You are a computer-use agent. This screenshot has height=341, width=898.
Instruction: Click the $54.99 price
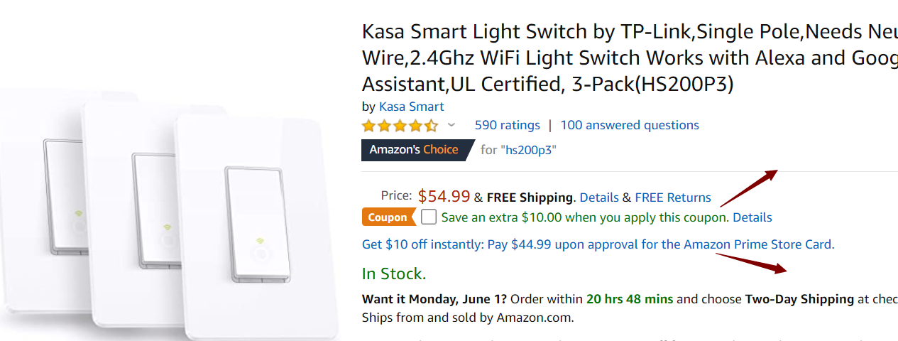(444, 196)
